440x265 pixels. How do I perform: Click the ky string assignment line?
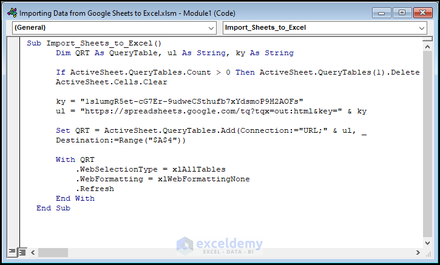[179, 101]
